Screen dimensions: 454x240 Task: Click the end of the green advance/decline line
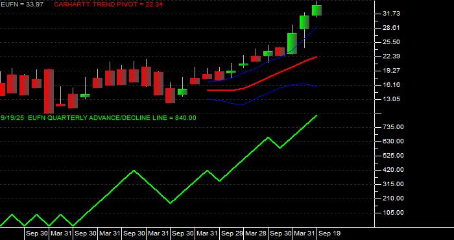tap(317, 115)
